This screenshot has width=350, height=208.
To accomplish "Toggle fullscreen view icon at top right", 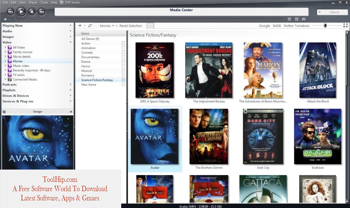I will pyautogui.click(x=345, y=25).
